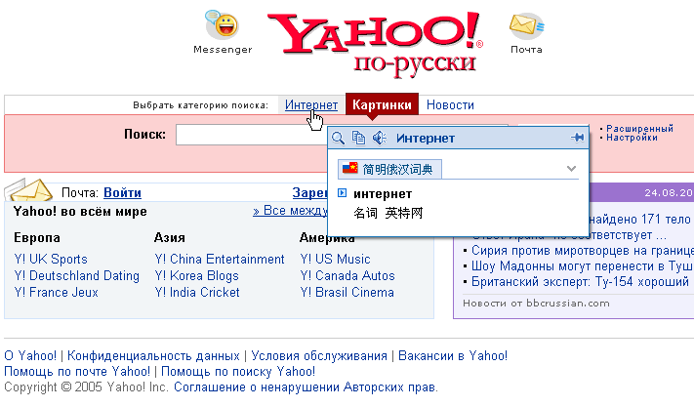
Task: Open the Почта envelope icon in header
Action: click(526, 25)
